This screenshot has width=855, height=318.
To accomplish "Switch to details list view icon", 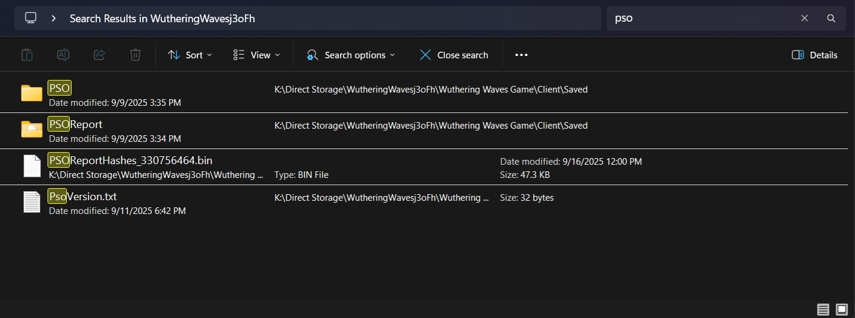I will click(823, 310).
